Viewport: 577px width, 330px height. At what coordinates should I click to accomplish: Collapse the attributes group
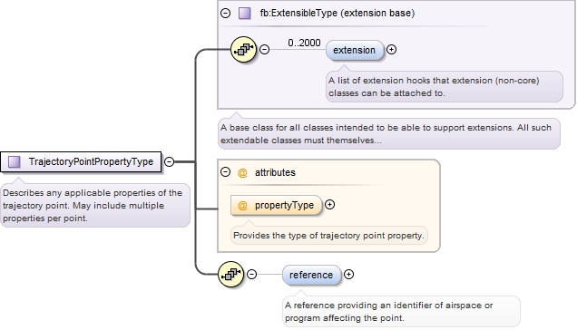[226, 172]
